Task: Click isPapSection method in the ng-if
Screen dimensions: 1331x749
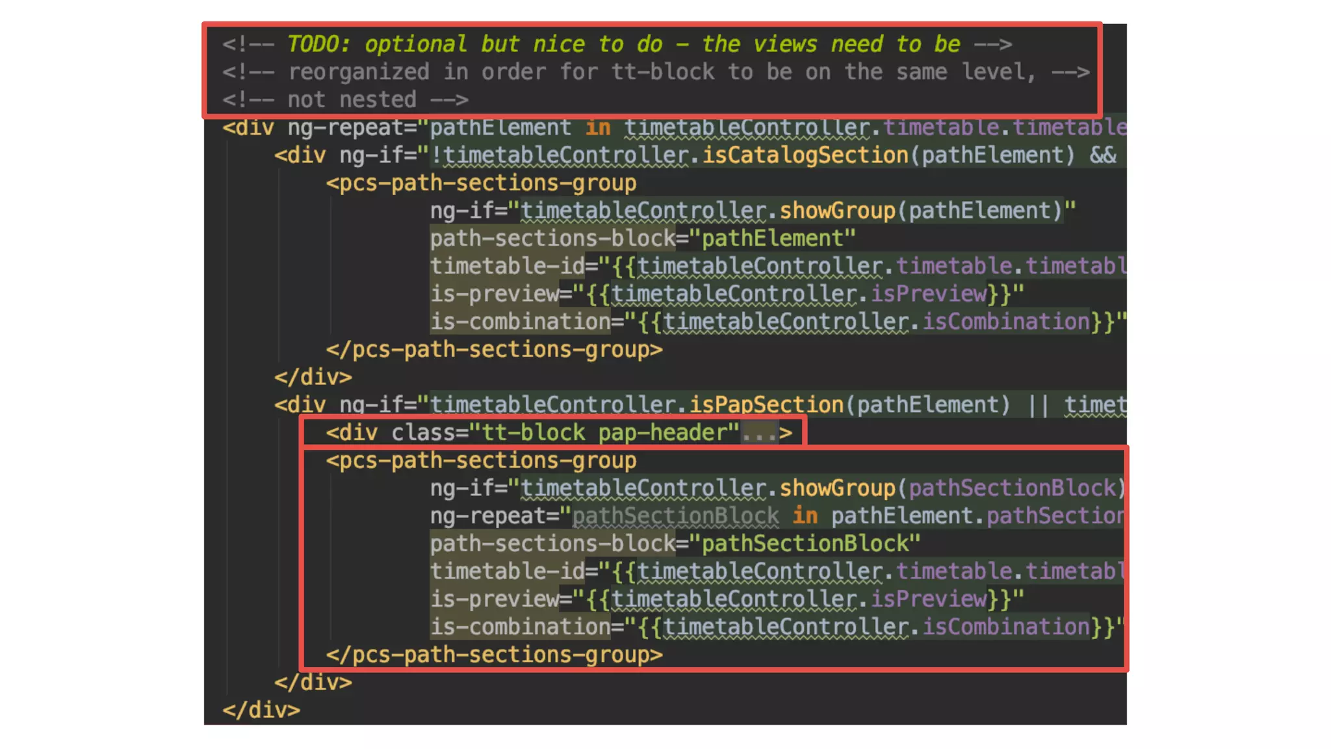Action: point(766,405)
